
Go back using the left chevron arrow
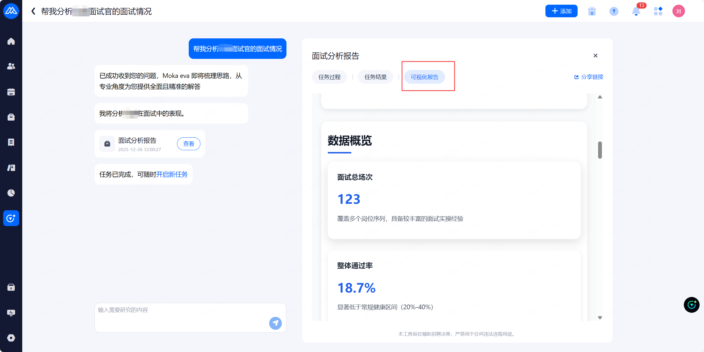(x=33, y=11)
